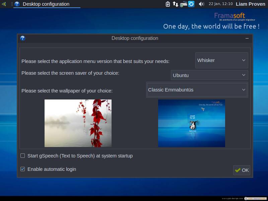
Task: Minimize the Desktop configuration dialog
Action: [247, 38]
